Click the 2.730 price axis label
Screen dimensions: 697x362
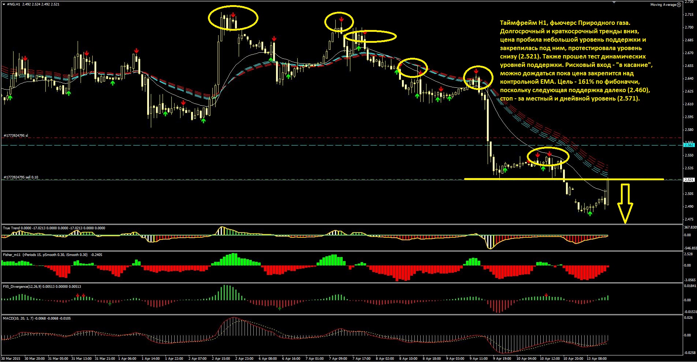689,2
